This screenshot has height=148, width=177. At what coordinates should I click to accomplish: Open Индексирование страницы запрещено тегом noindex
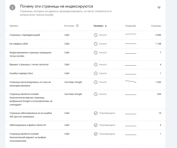click(x=31, y=54)
